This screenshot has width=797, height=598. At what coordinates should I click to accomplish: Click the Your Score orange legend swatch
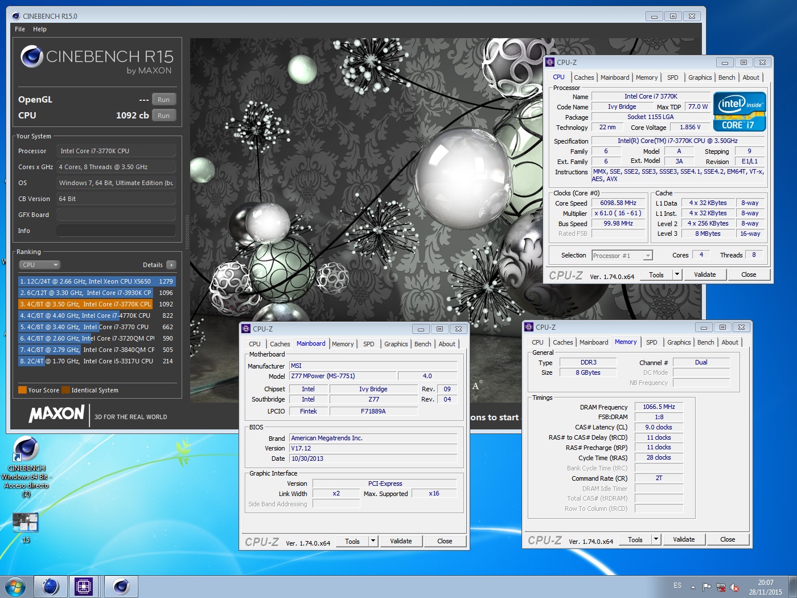point(22,390)
